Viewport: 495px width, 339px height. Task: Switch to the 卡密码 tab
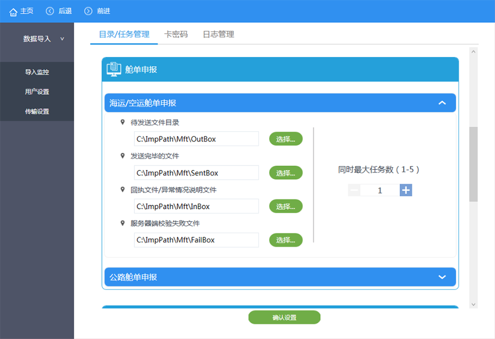175,34
